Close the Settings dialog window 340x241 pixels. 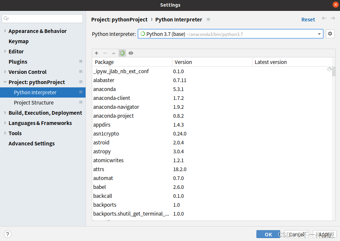click(335, 5)
